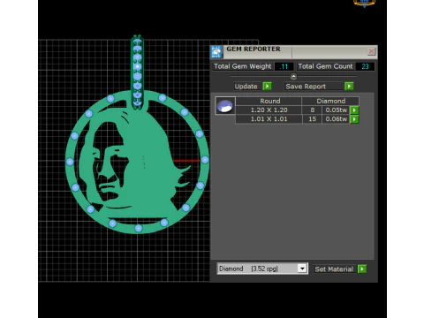424x318 pixels.
Task: Click the green arrow on the 1.01 X 1.01 row
Action: (x=354, y=119)
